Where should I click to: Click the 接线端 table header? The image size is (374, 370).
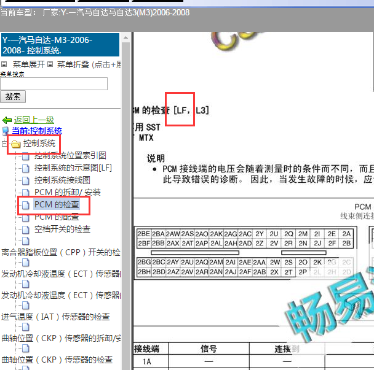click(x=151, y=349)
